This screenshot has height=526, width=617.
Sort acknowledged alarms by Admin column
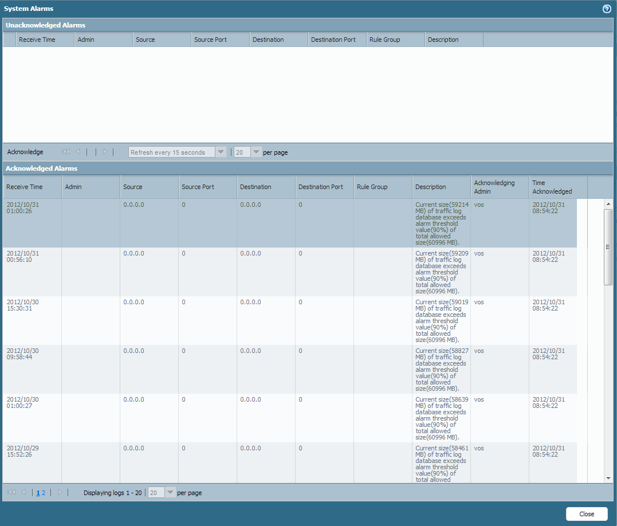[x=91, y=187]
